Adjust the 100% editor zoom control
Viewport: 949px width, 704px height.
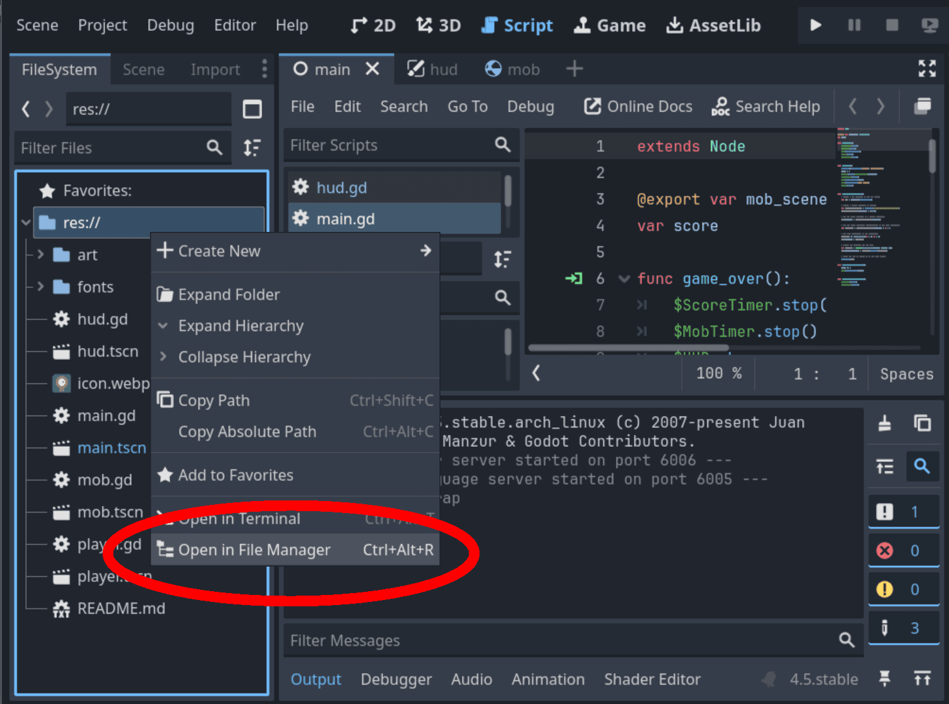click(x=718, y=373)
